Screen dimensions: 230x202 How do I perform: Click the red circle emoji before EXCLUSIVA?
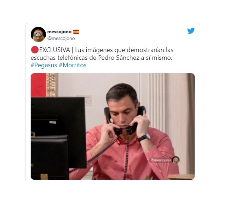point(35,50)
